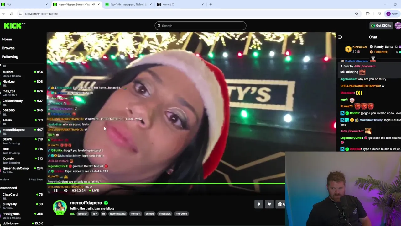
Task: Close the mercoffdaperc Stream tab
Action: point(98,4)
